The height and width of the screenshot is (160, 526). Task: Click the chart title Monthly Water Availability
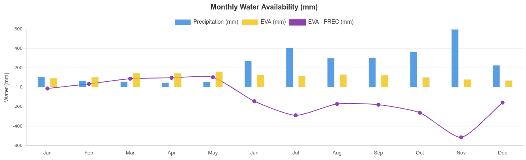click(264, 7)
